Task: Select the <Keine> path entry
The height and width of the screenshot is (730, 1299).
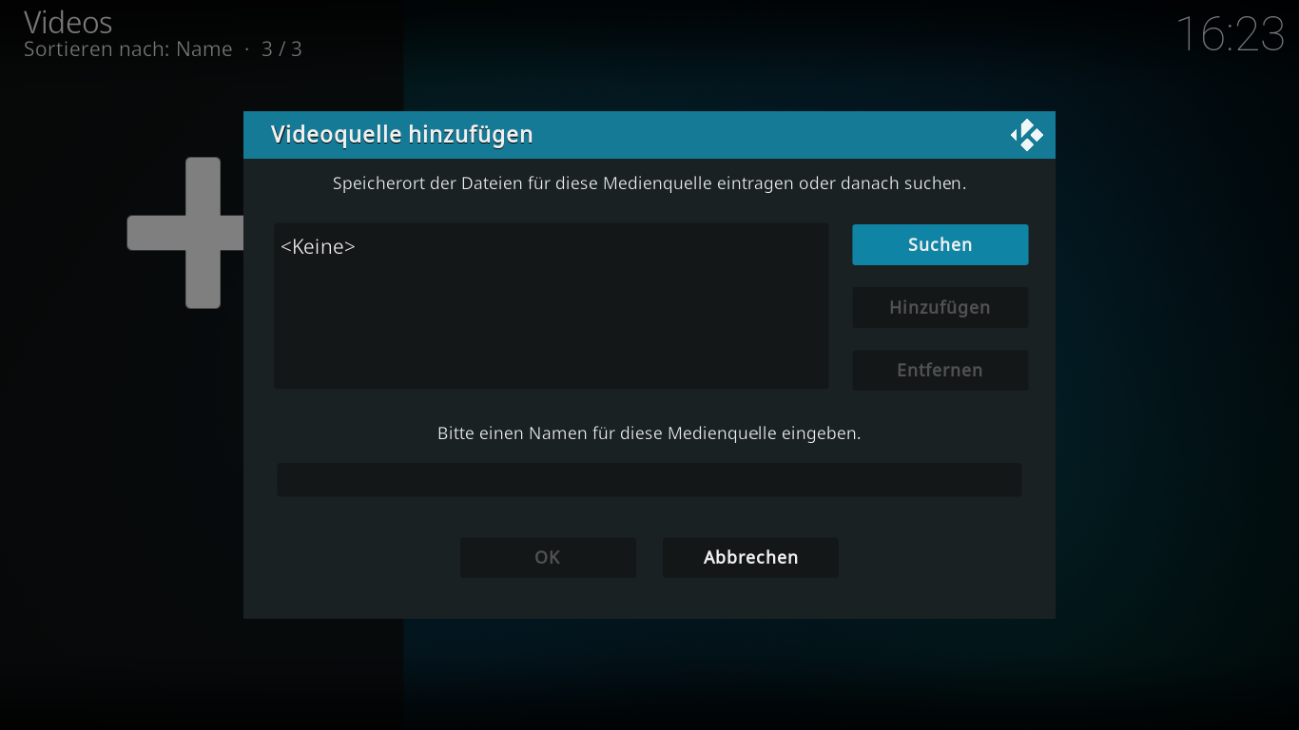Action: 551,246
